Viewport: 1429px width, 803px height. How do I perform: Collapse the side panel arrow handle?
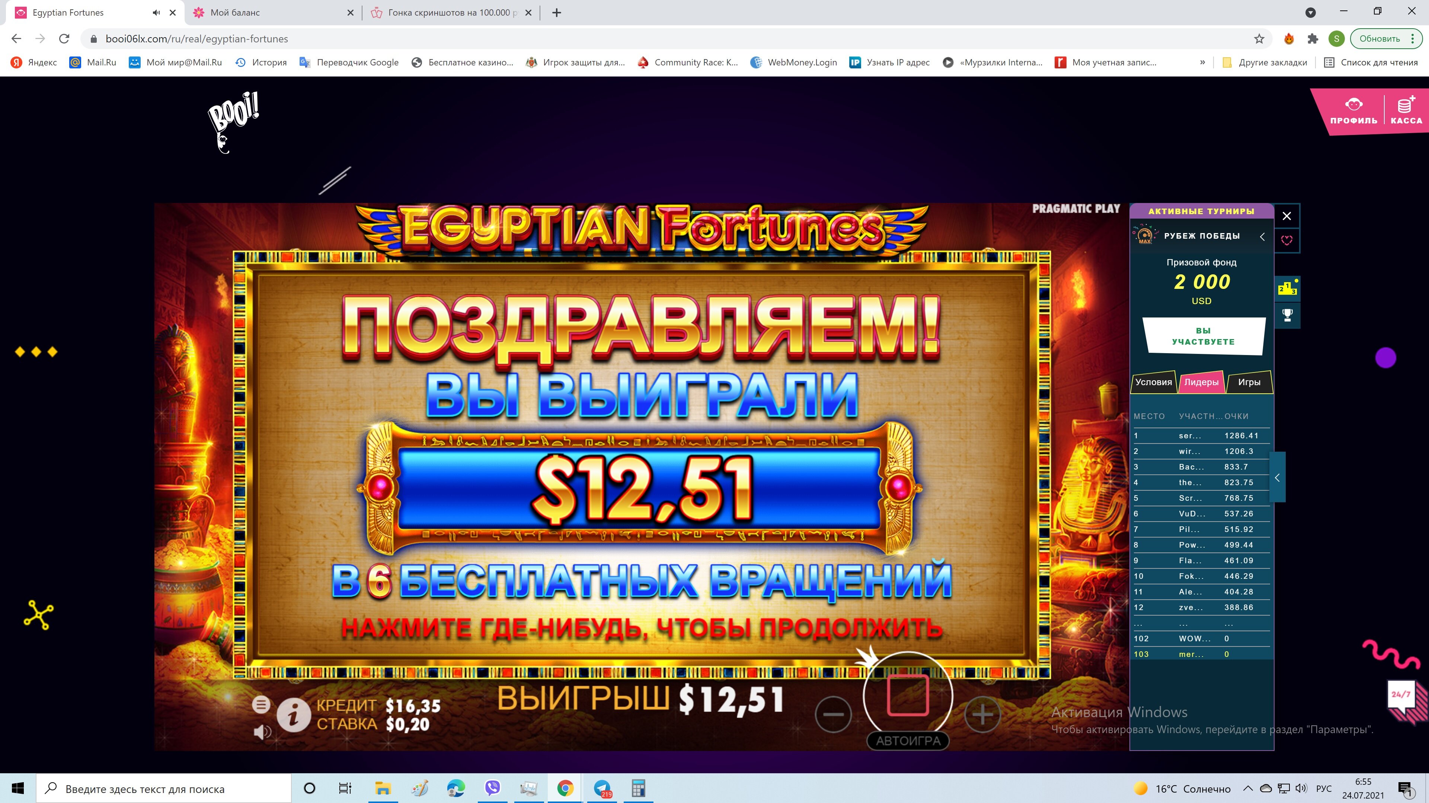click(1277, 477)
